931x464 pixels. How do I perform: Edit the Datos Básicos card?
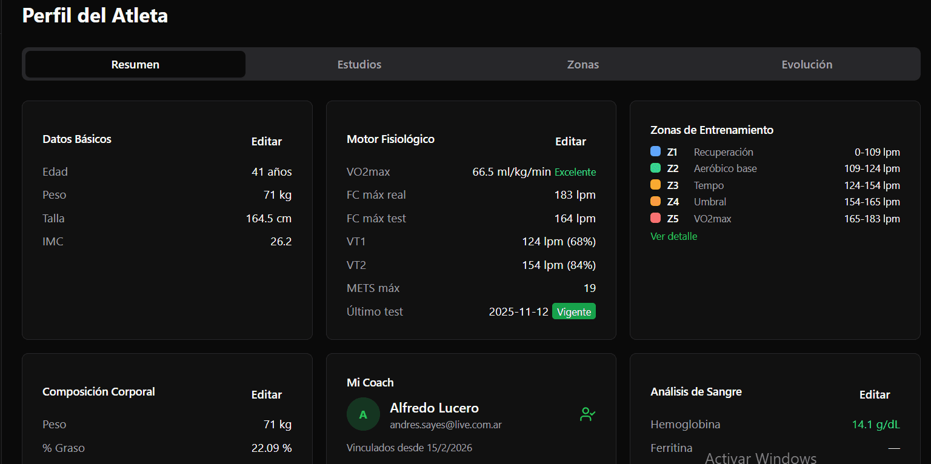[x=267, y=141]
